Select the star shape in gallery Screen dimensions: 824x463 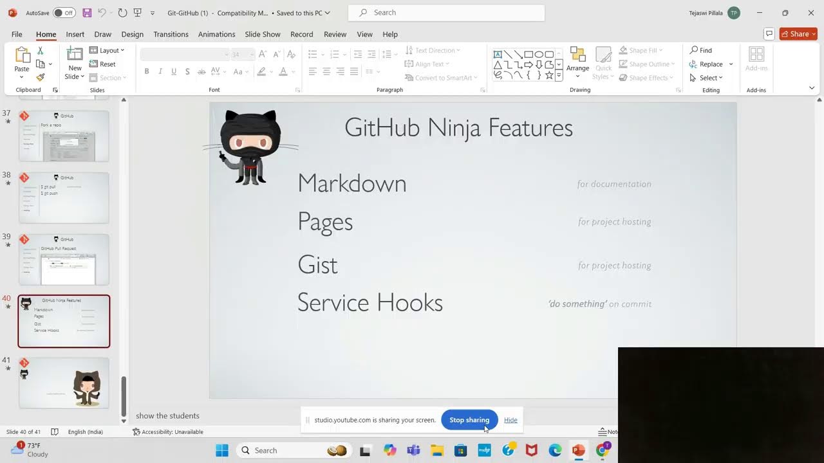coord(549,75)
